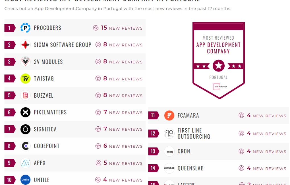
Task: Click the Cron. logo icon
Action: (x=169, y=151)
